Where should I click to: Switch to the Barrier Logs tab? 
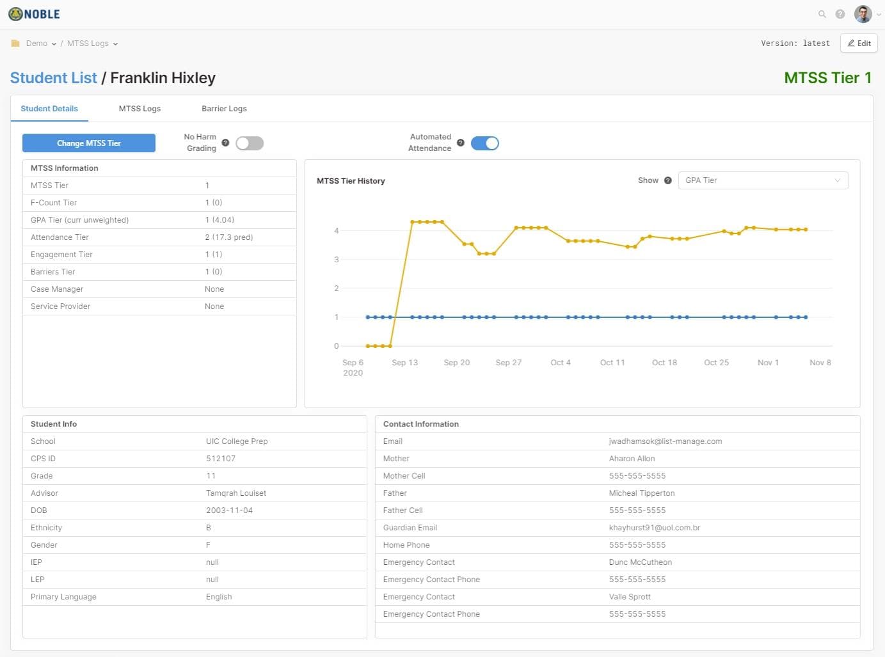[x=224, y=109]
